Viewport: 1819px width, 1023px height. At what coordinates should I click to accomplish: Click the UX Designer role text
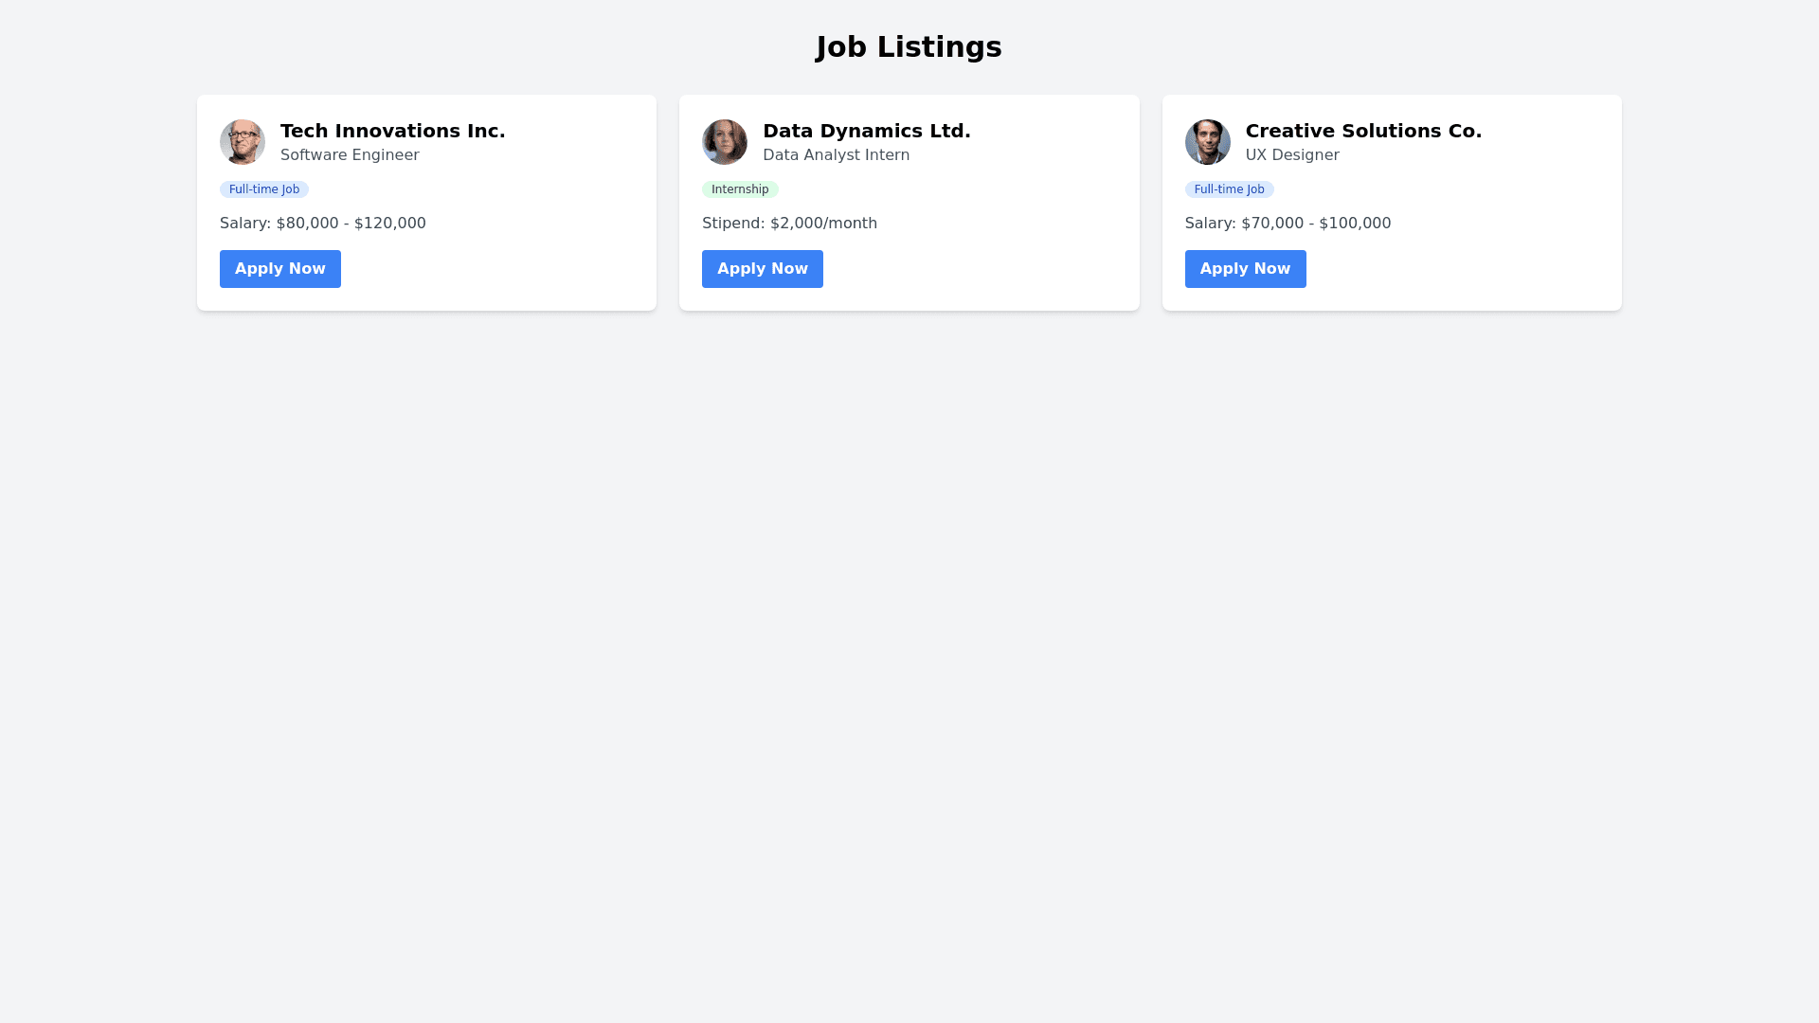click(1292, 155)
